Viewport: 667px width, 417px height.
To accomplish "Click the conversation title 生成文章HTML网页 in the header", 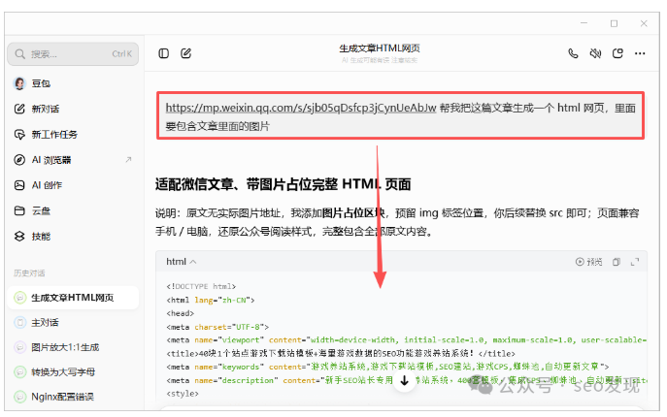I will click(x=380, y=48).
